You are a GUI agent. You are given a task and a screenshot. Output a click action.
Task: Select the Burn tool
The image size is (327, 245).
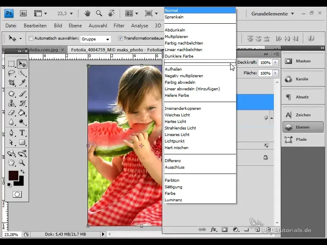[22, 122]
